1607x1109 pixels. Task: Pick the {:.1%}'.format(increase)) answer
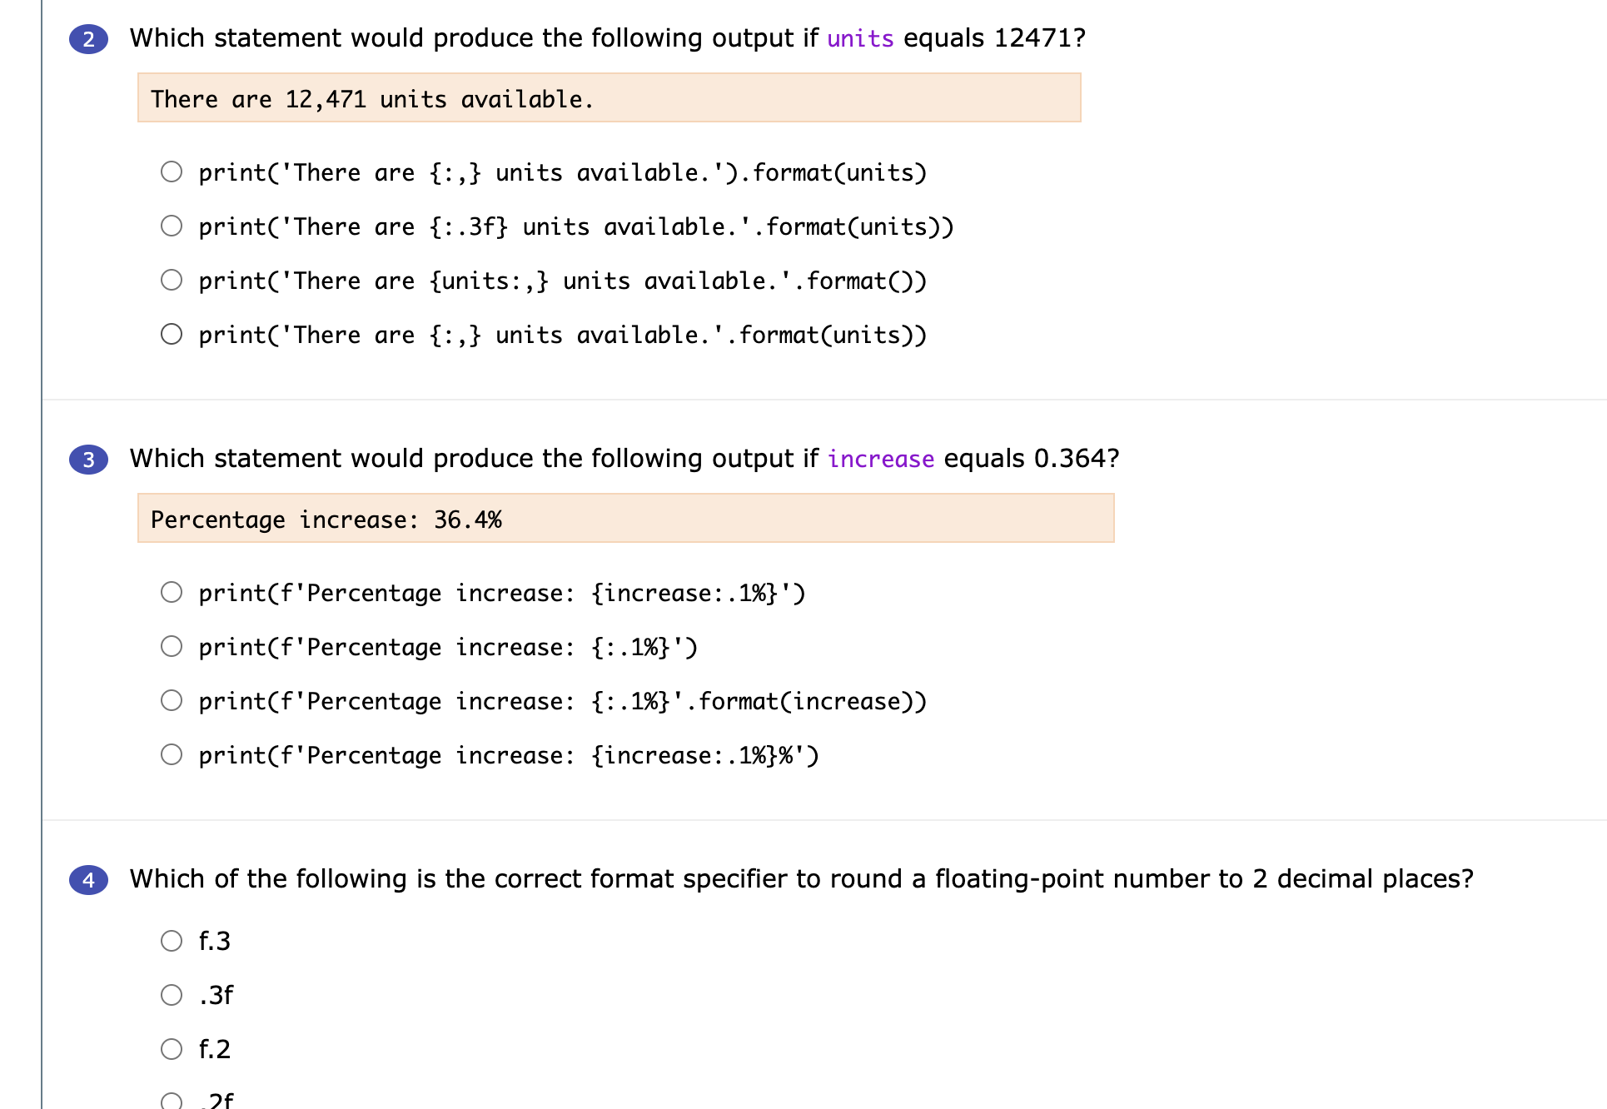[x=172, y=701]
